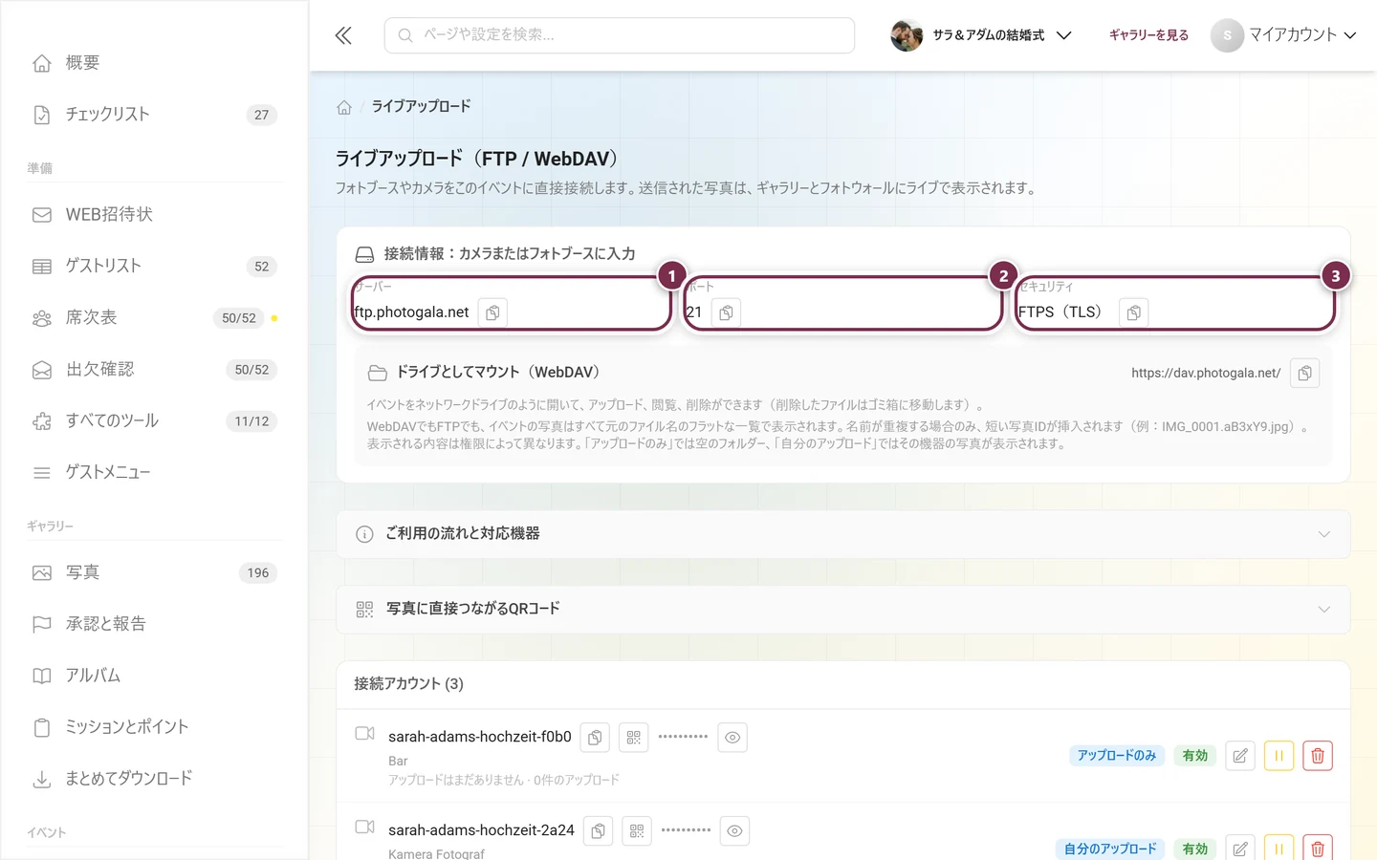Copy the port number 21
Viewport: 1377px width, 860px height.
[726, 312]
